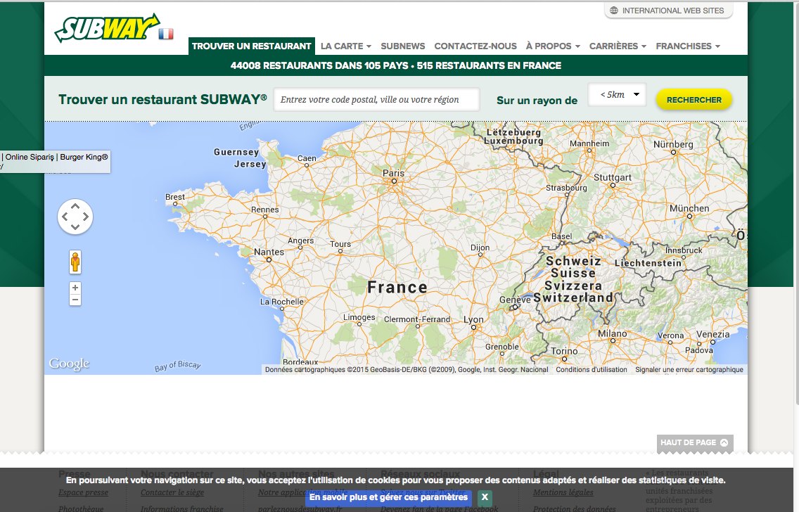Click the Genève label on the map
The image size is (799, 512).
515,300
